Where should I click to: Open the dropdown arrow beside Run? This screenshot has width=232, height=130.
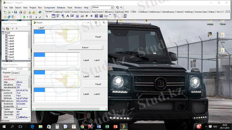click(x=28, y=17)
